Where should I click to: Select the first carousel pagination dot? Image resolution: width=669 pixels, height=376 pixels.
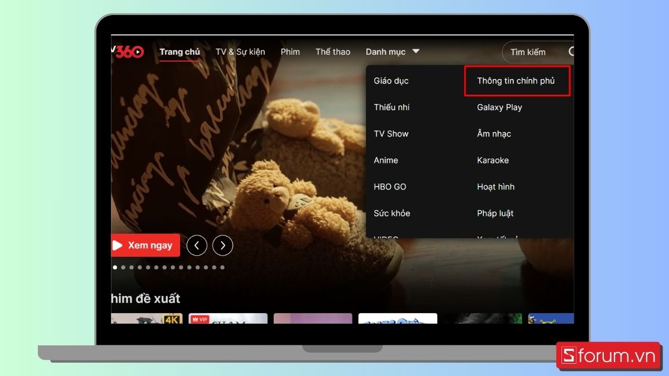[115, 267]
